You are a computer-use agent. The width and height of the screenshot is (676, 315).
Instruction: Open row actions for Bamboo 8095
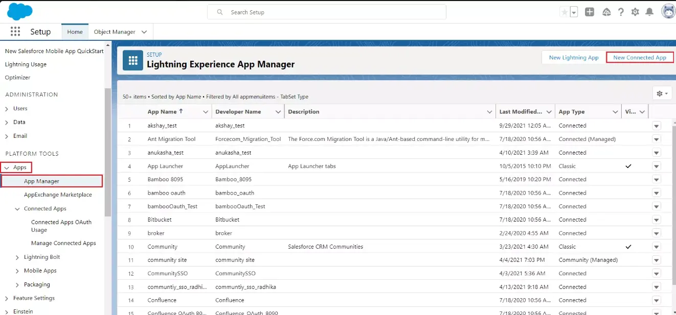coord(657,180)
